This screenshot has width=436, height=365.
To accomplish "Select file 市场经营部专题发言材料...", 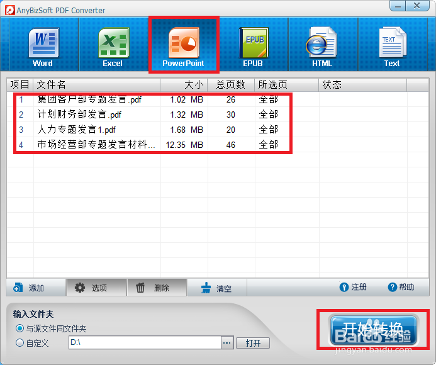I will (96, 145).
